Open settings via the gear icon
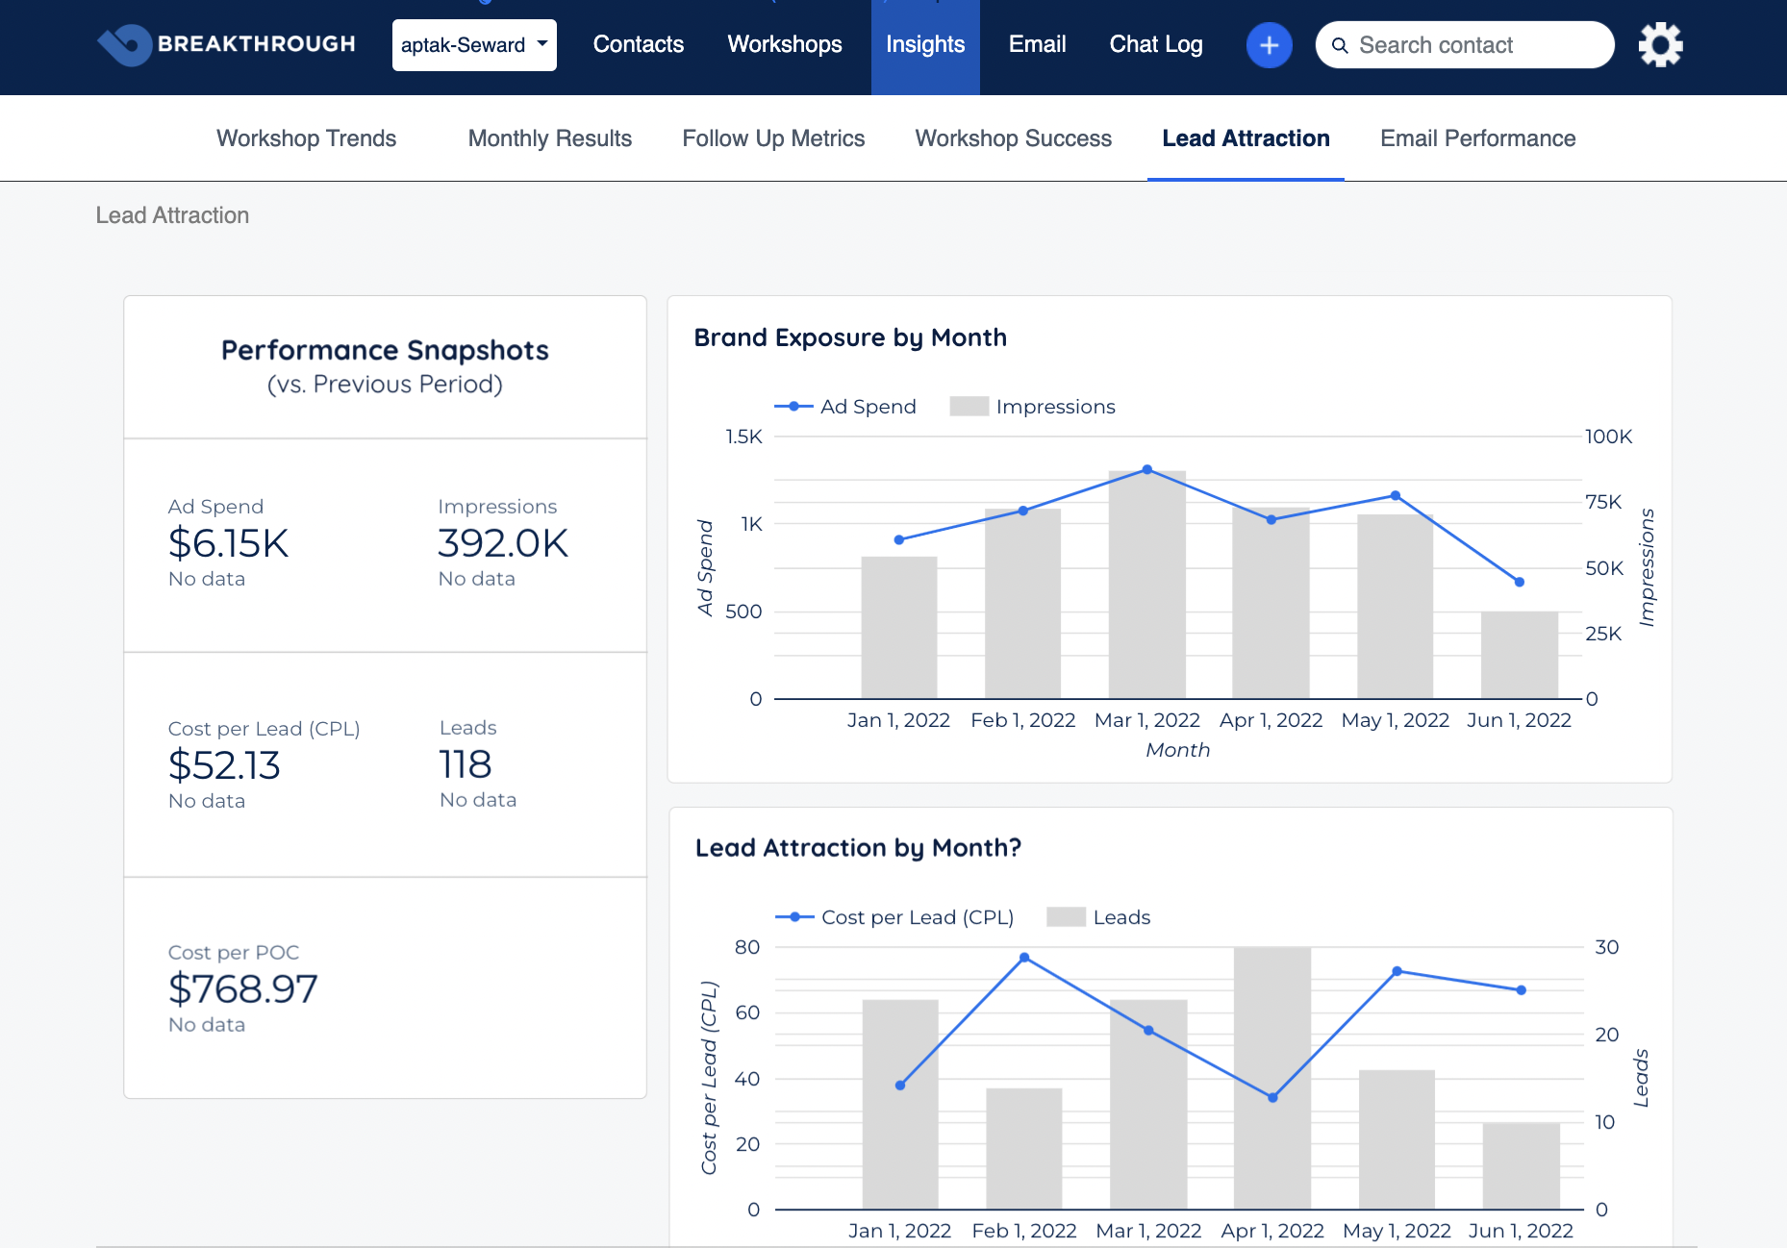Screen dimensions: 1787x1248 click(x=1660, y=44)
